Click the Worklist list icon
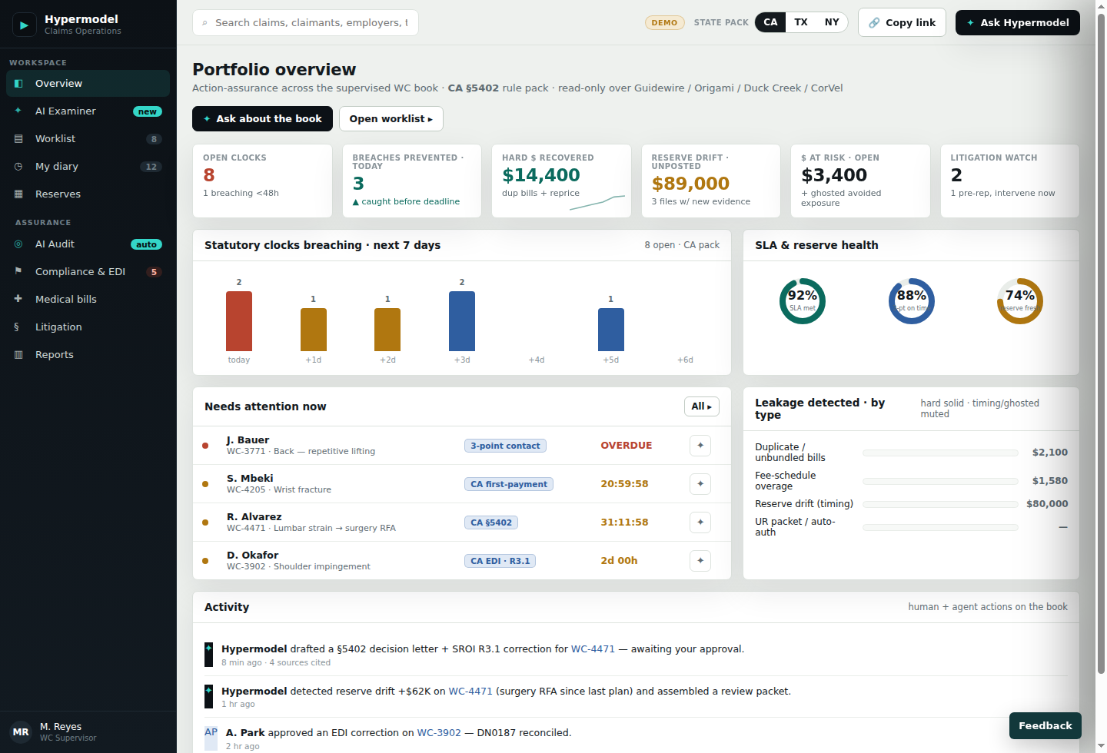 pyautogui.click(x=18, y=139)
